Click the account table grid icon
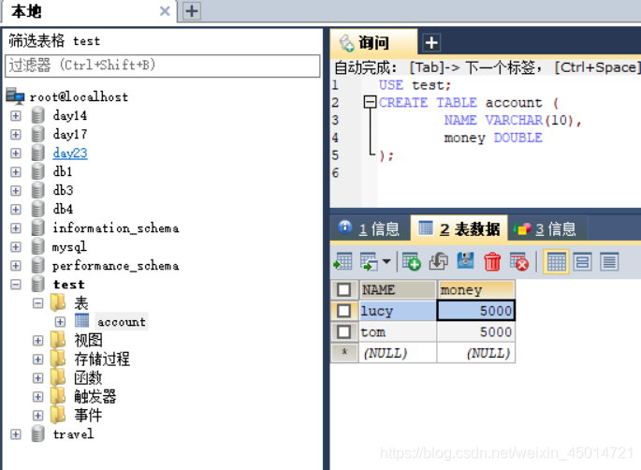 [x=81, y=321]
